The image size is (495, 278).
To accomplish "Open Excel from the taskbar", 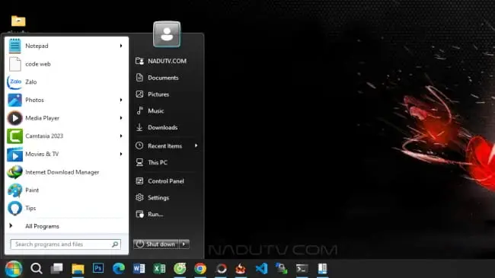I will [x=159, y=269].
